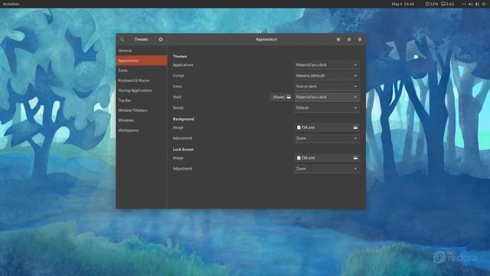Minimize the Tweaks window
Image resolution: width=490 pixels, height=276 pixels.
click(338, 39)
